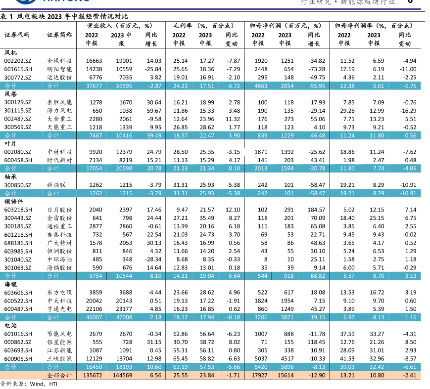Click the table title '表 1 风电板块 2023 年中报经营情况对比'
This screenshot has height=389, width=430.
pos(64,16)
